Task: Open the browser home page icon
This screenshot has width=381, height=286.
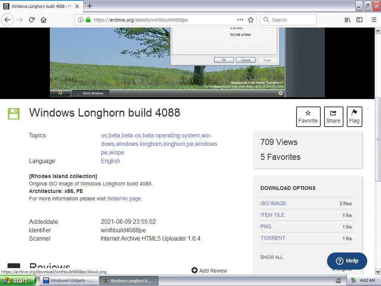Action: 44,20
